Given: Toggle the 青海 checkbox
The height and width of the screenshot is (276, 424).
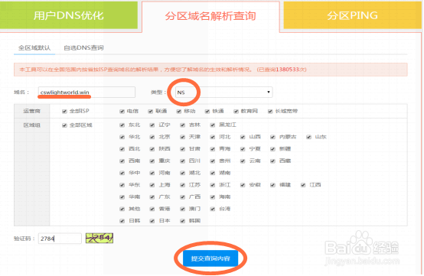Looking at the screenshot, I should (x=213, y=149).
